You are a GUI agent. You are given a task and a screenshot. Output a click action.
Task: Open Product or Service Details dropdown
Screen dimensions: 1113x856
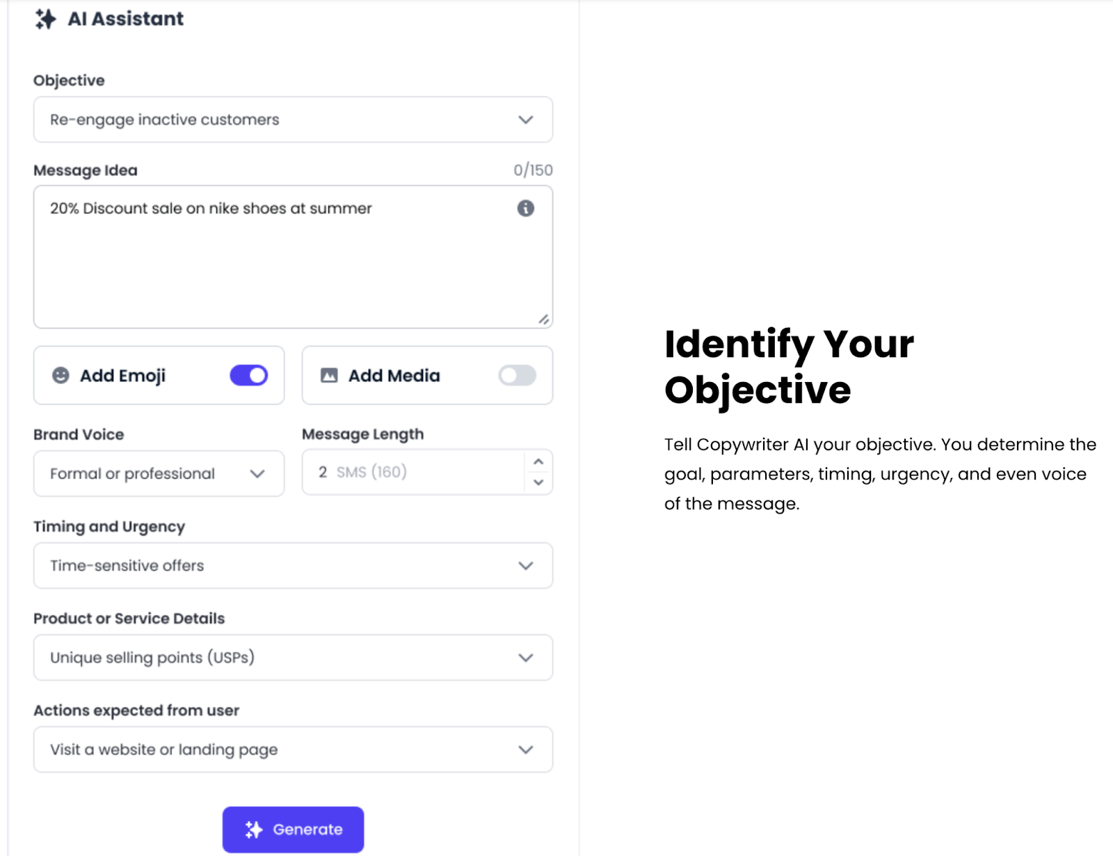click(293, 658)
